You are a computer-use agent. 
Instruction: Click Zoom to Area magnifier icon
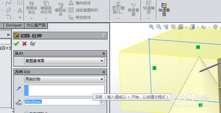pyautogui.click(x=159, y=27)
